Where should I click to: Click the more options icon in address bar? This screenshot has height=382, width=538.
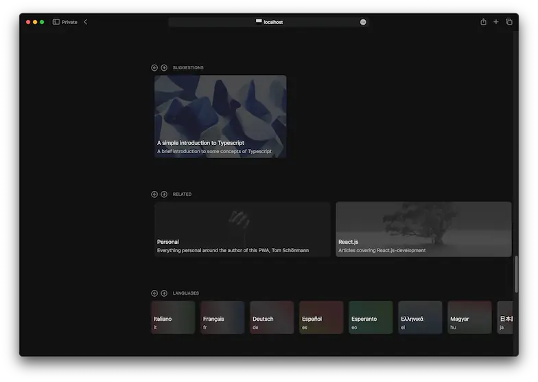pos(363,22)
